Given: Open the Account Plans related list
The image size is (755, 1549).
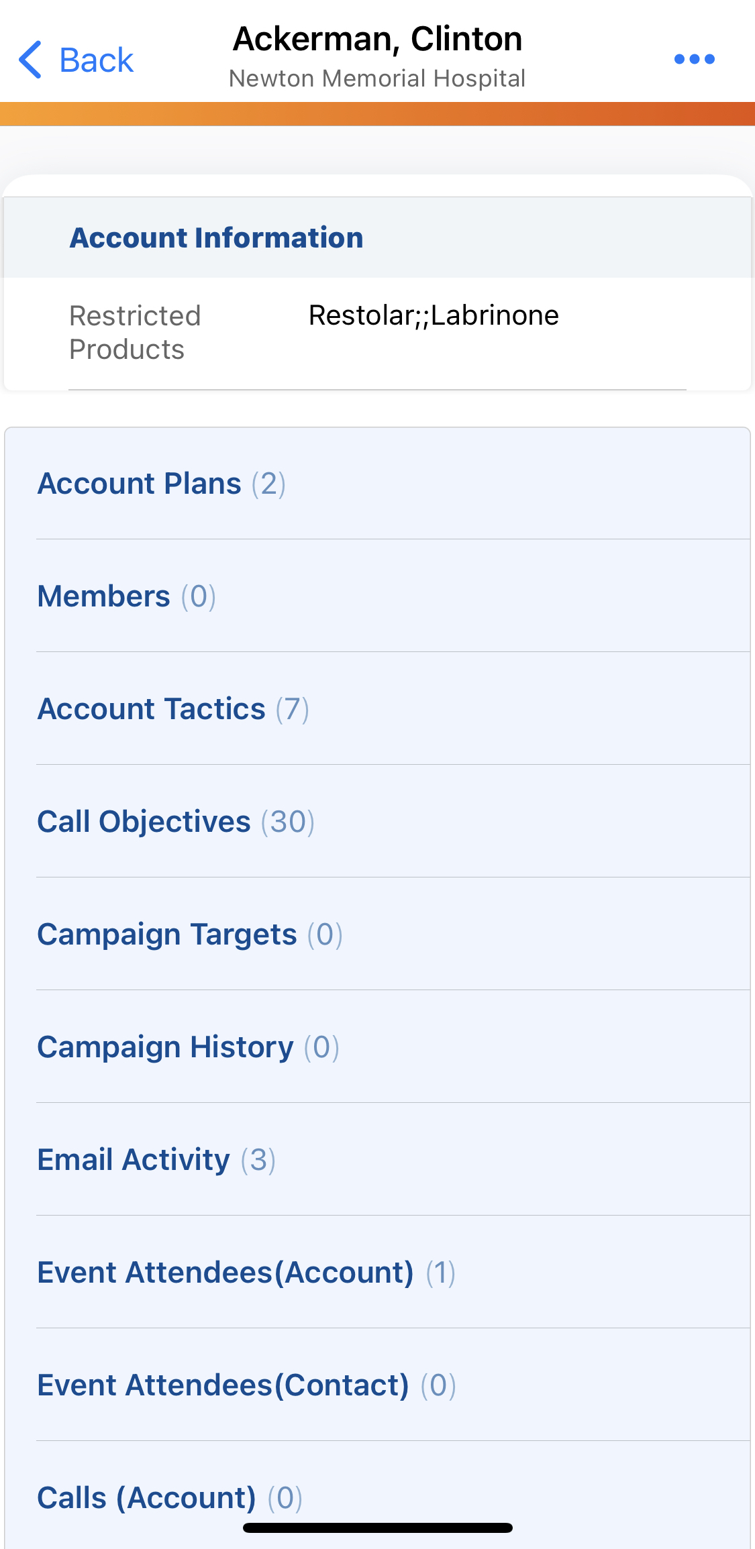Looking at the screenshot, I should point(161,484).
